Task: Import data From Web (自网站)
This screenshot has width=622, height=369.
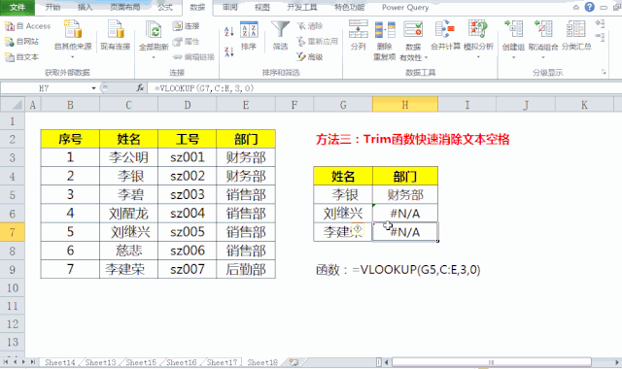Action: pos(21,41)
